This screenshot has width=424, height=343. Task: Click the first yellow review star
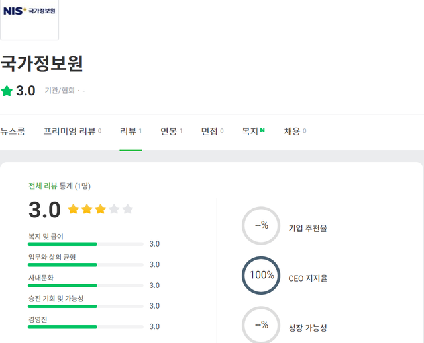73,210
